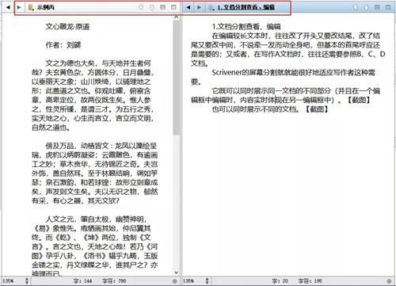Click left footer character count 字符: 798
This screenshot has width=396, height=286.
(x=114, y=281)
